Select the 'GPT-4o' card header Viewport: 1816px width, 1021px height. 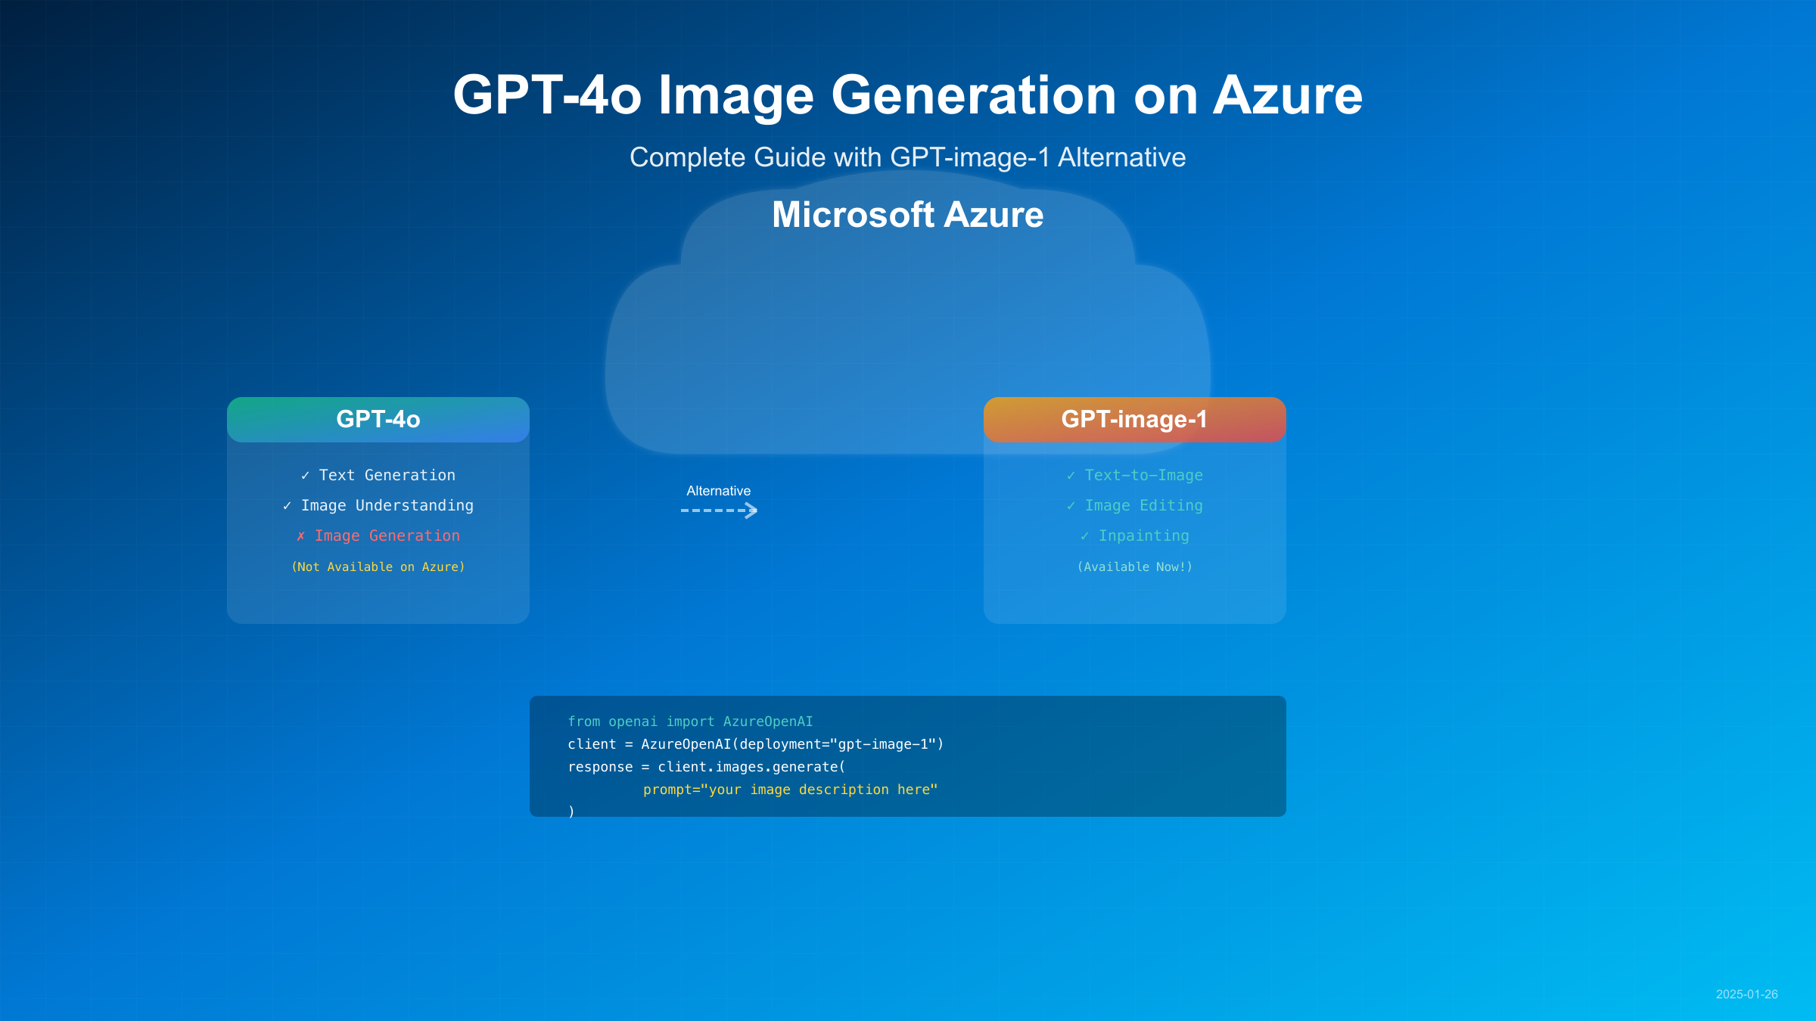coord(378,420)
